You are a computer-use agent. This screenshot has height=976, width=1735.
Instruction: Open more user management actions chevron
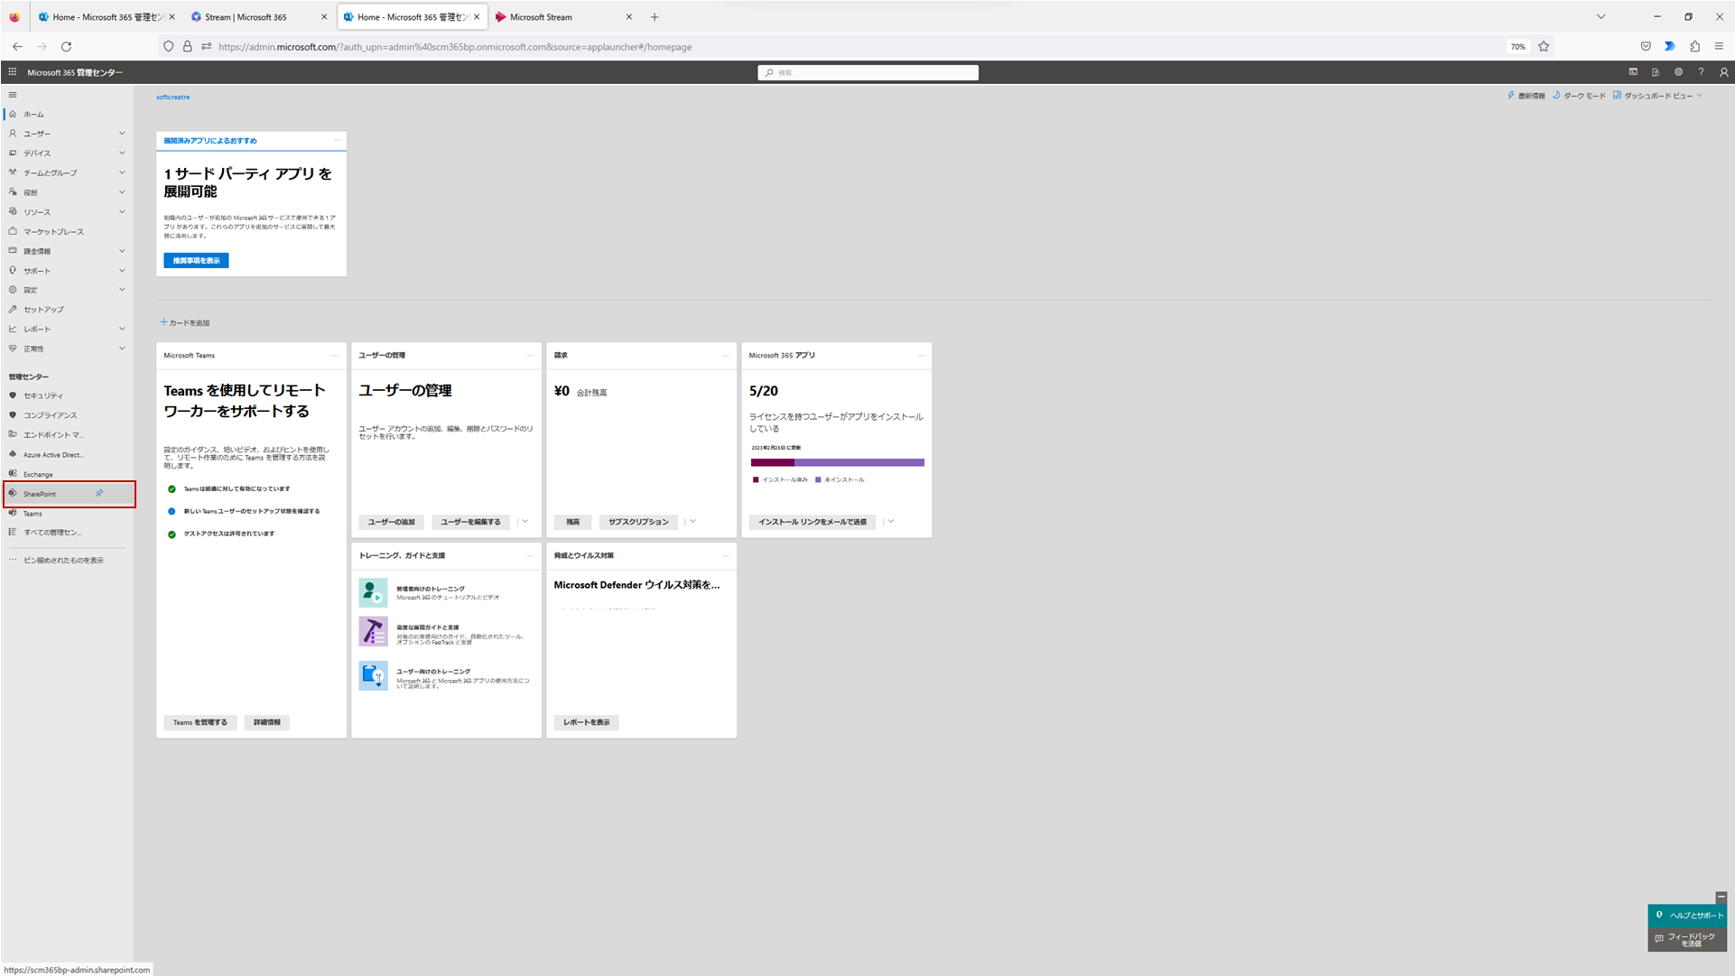(x=524, y=522)
